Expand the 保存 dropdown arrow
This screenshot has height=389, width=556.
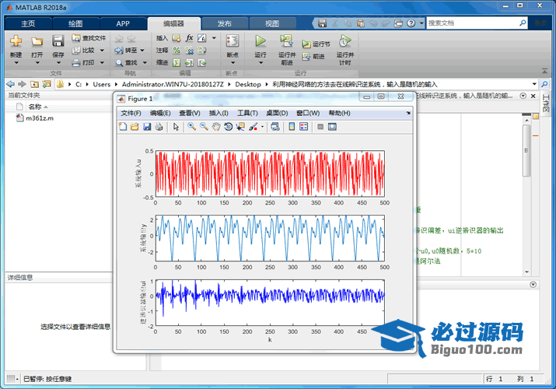(58, 63)
